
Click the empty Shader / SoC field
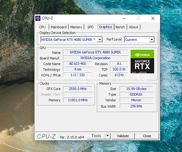78,94
